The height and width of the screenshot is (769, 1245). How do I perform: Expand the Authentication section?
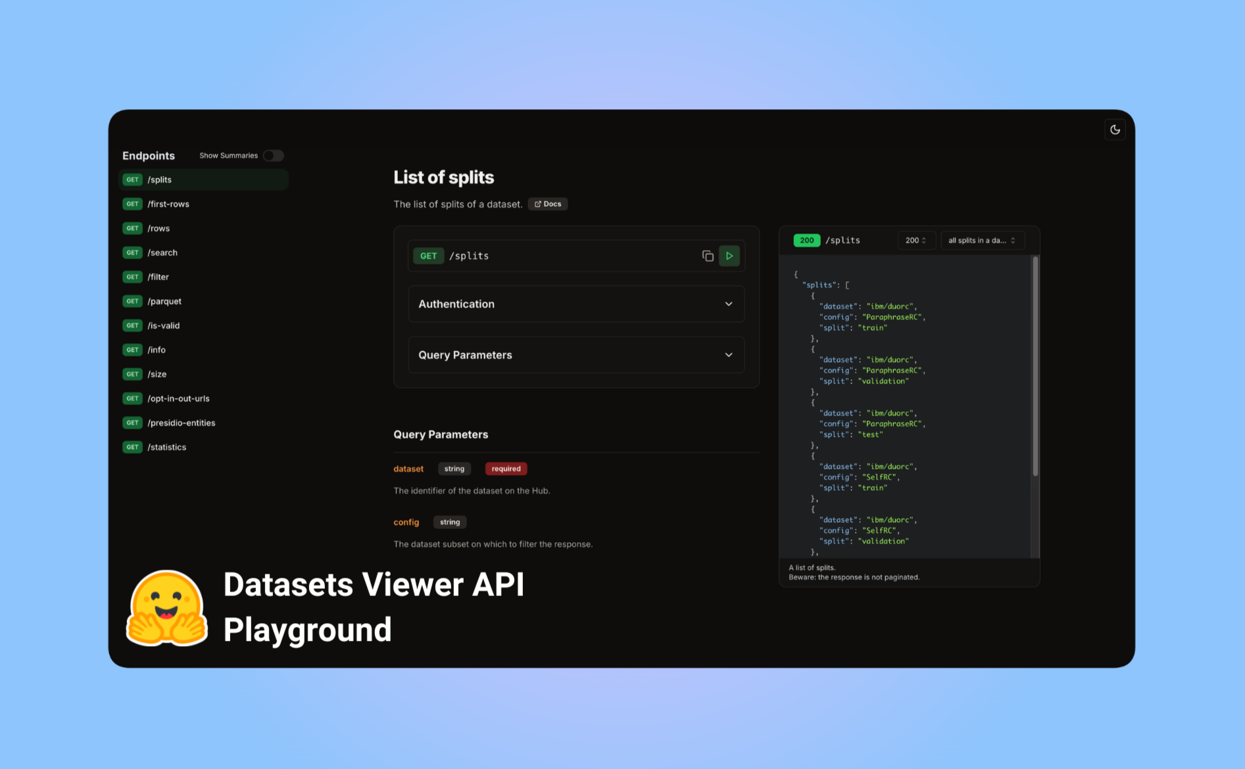[x=576, y=304]
